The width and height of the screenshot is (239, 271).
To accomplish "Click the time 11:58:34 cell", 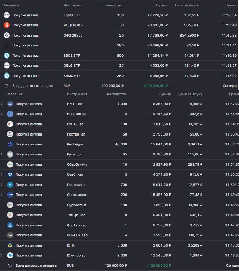I will point(229,15).
